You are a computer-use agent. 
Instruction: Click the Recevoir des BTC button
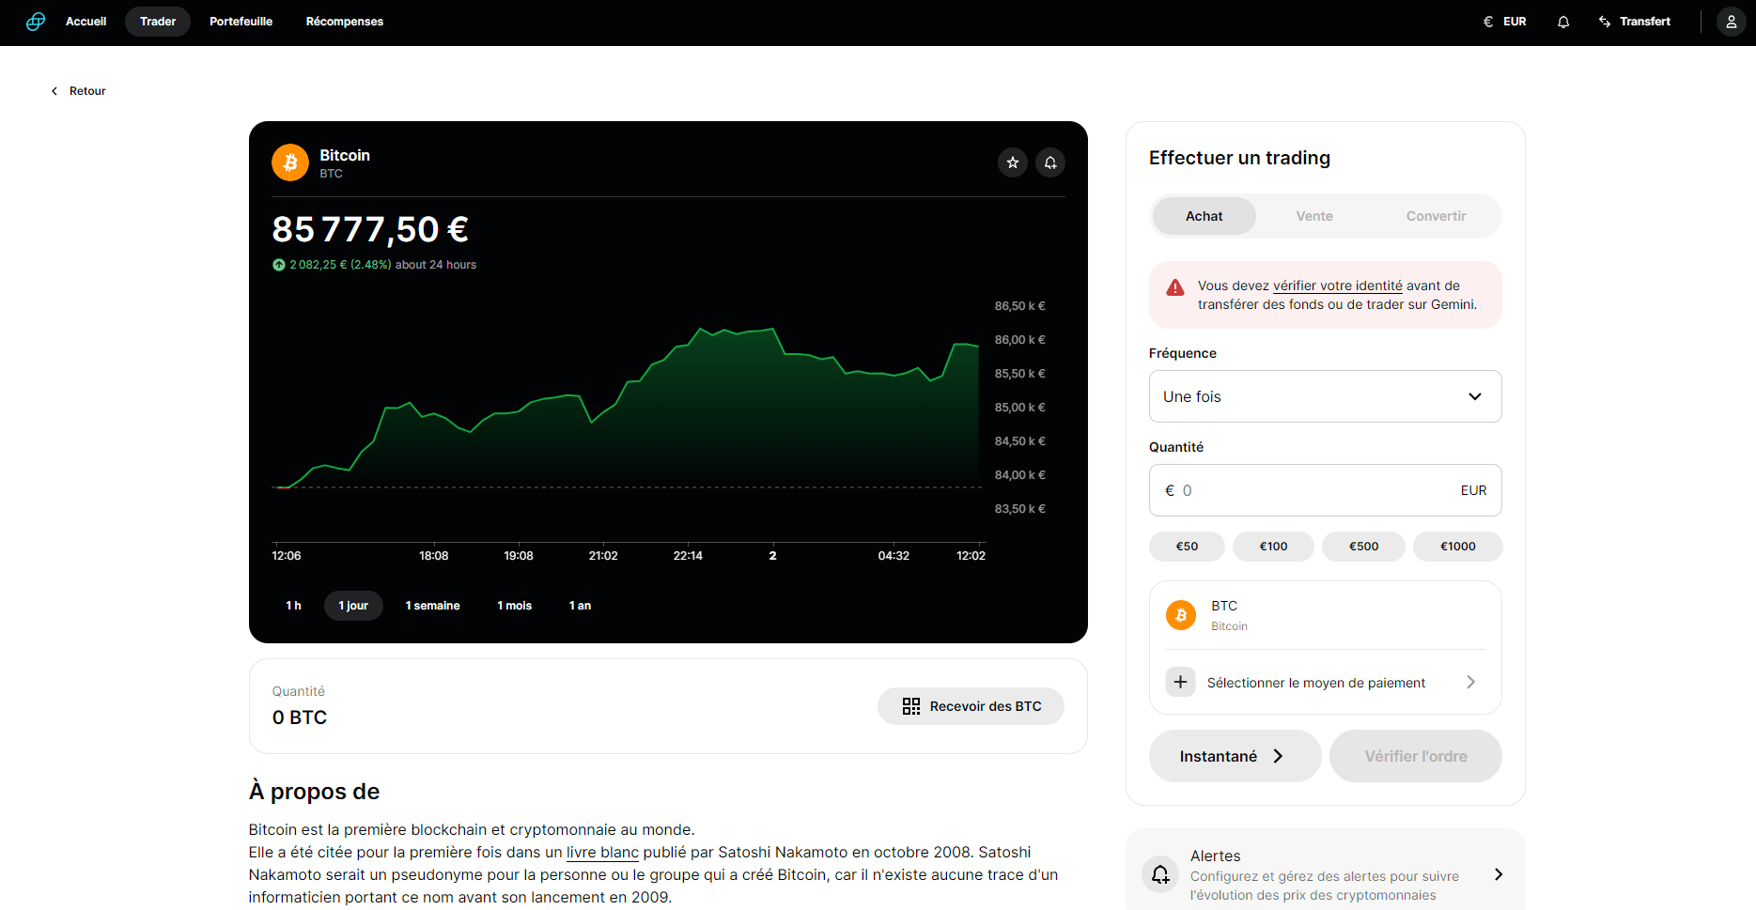tap(971, 706)
